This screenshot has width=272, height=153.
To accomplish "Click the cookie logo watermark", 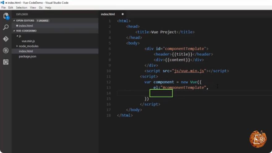I will [x=258, y=139].
